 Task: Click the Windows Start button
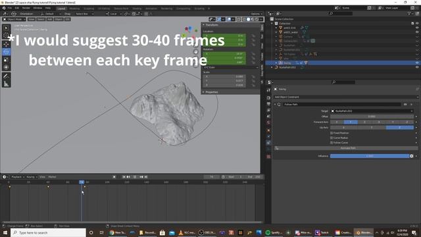pyautogui.click(x=5, y=232)
